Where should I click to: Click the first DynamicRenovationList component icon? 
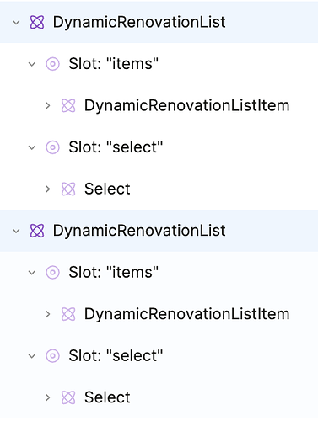(x=37, y=22)
